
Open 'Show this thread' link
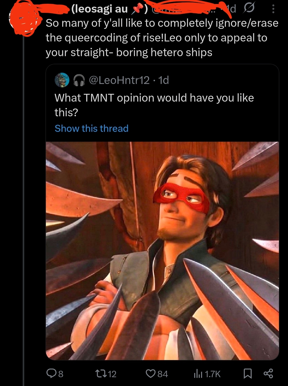[x=91, y=128]
